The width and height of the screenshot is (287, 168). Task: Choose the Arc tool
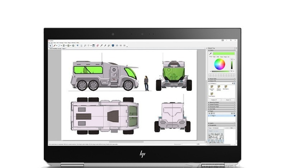pos(59,46)
